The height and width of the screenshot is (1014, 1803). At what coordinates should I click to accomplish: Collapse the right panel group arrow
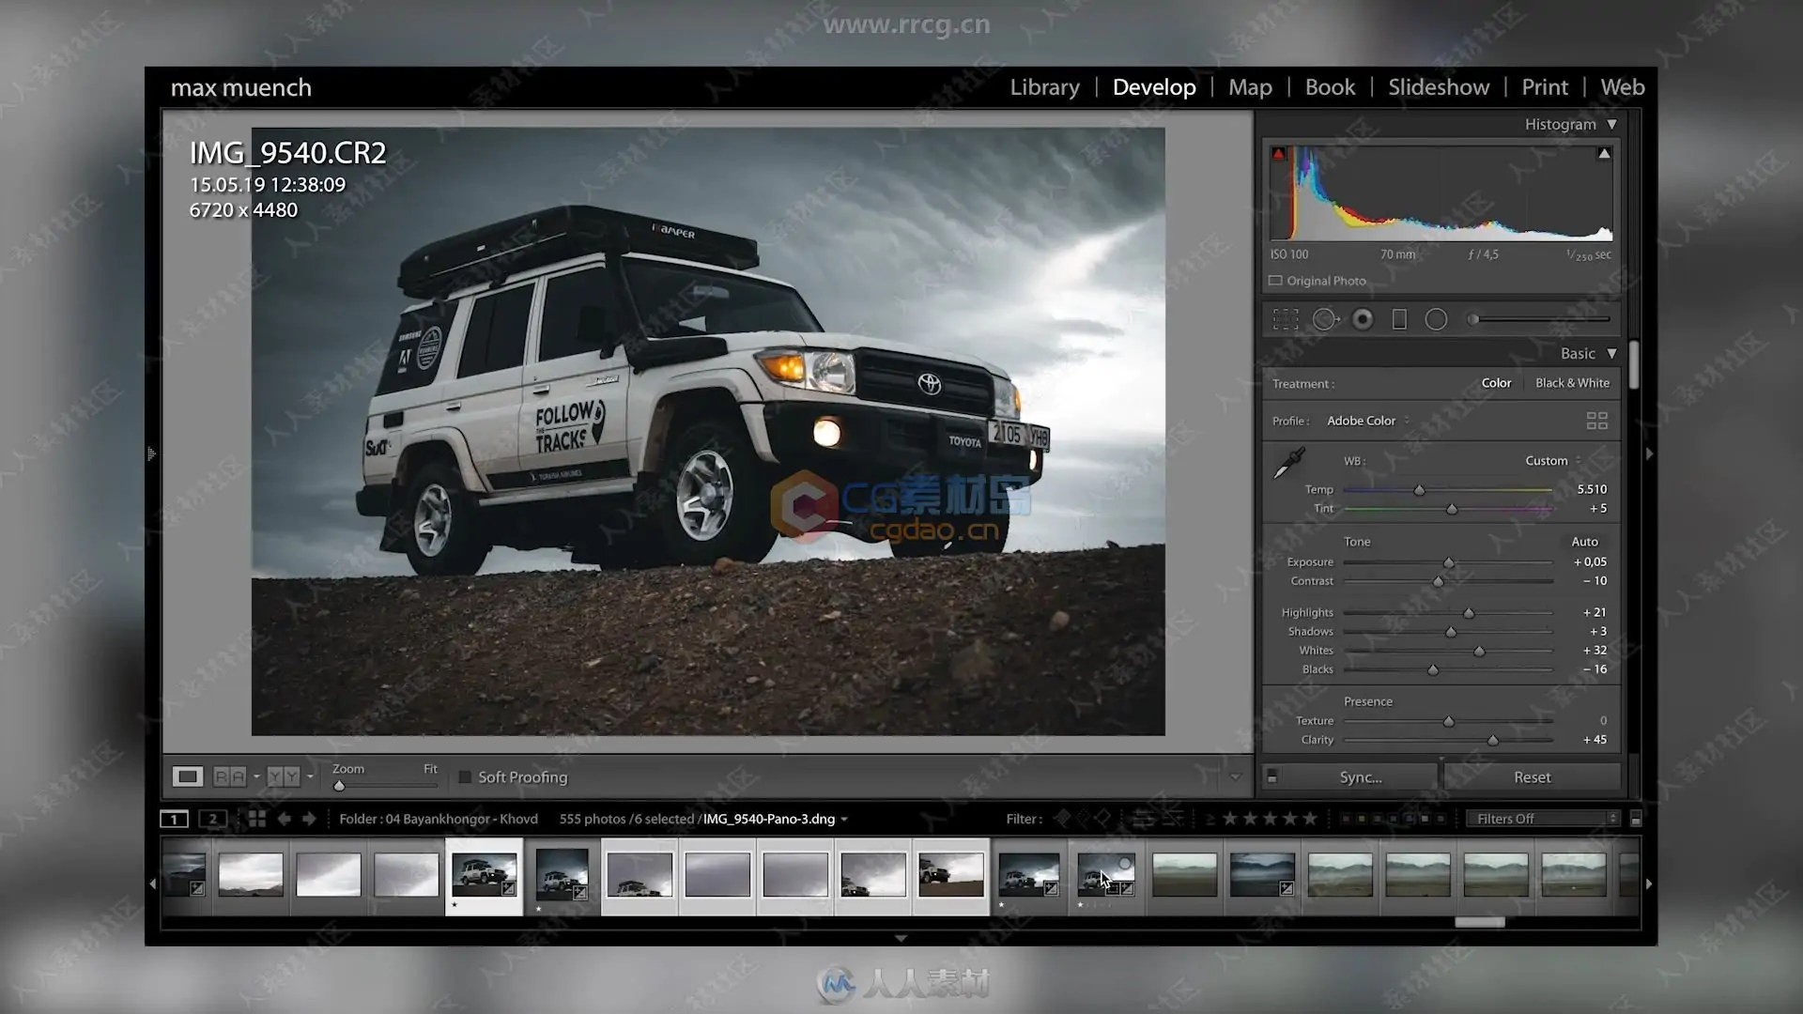pos(1649,453)
